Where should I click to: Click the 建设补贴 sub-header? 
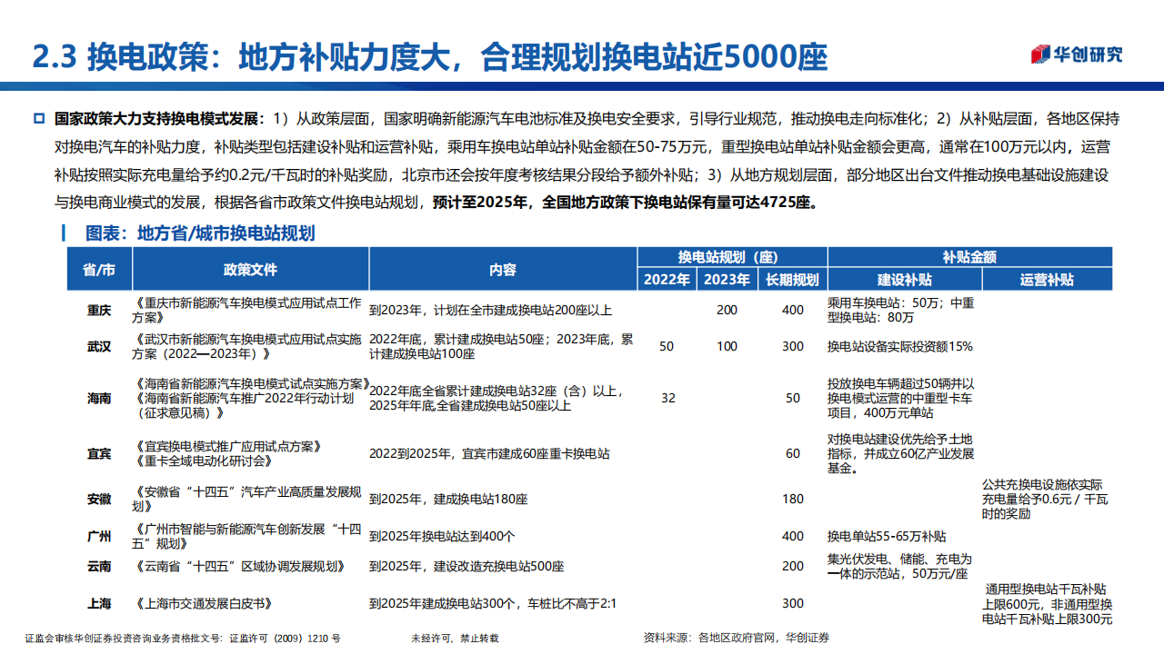pyautogui.click(x=904, y=280)
